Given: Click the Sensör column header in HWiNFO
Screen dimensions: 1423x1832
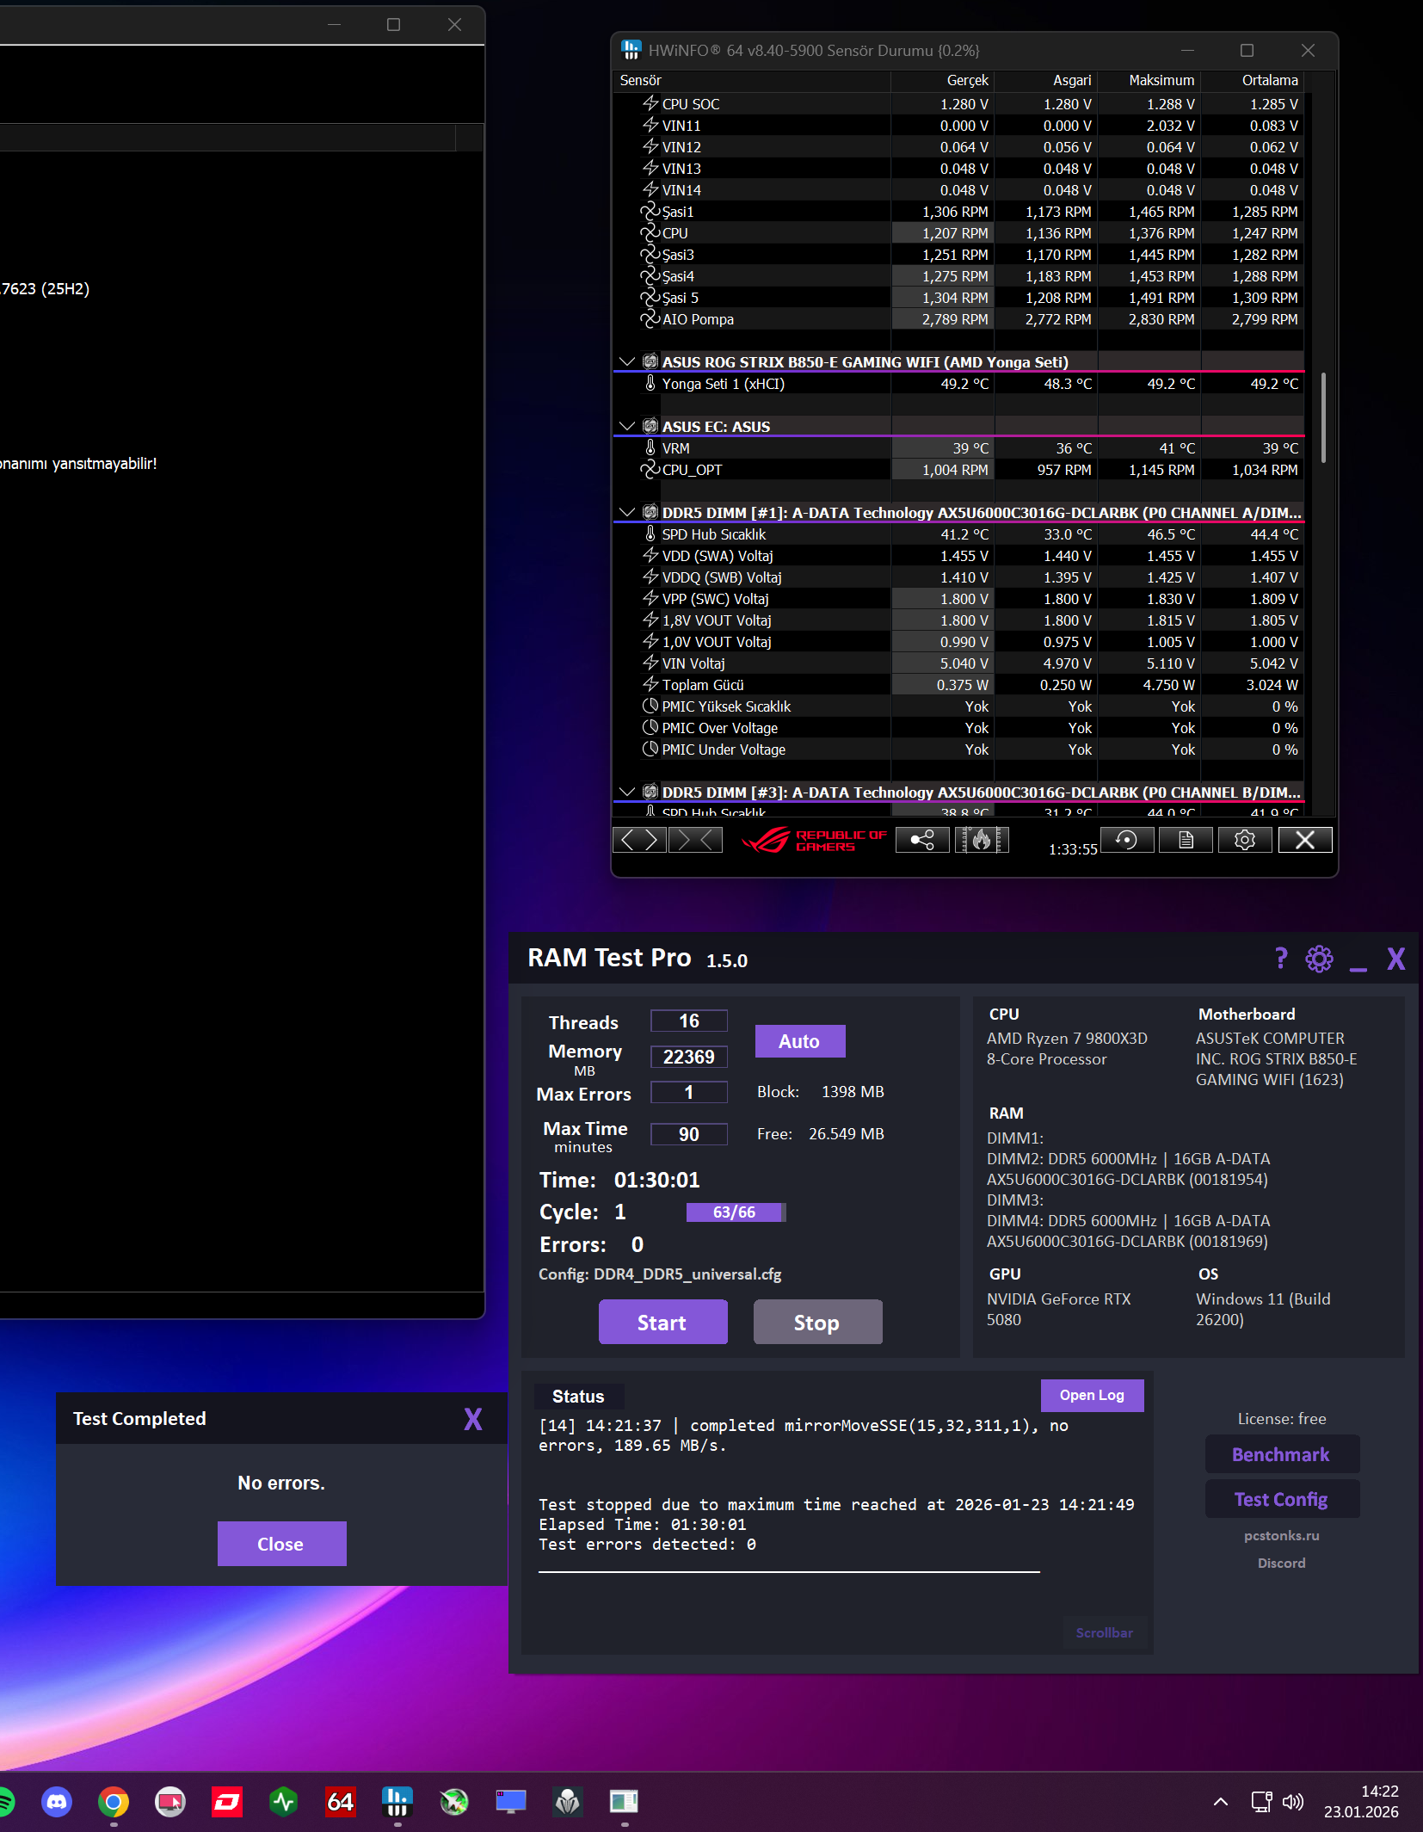Looking at the screenshot, I should pyautogui.click(x=752, y=80).
